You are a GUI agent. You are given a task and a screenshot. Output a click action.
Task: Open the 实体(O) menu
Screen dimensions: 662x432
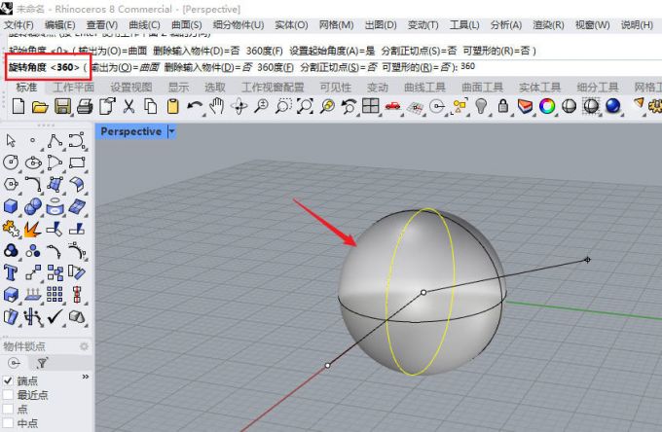click(291, 25)
